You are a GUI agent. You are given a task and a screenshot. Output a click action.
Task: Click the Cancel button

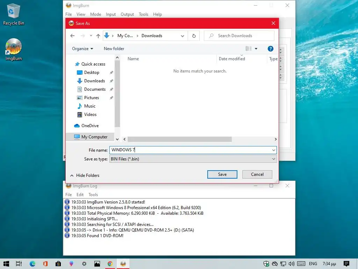[x=257, y=174]
